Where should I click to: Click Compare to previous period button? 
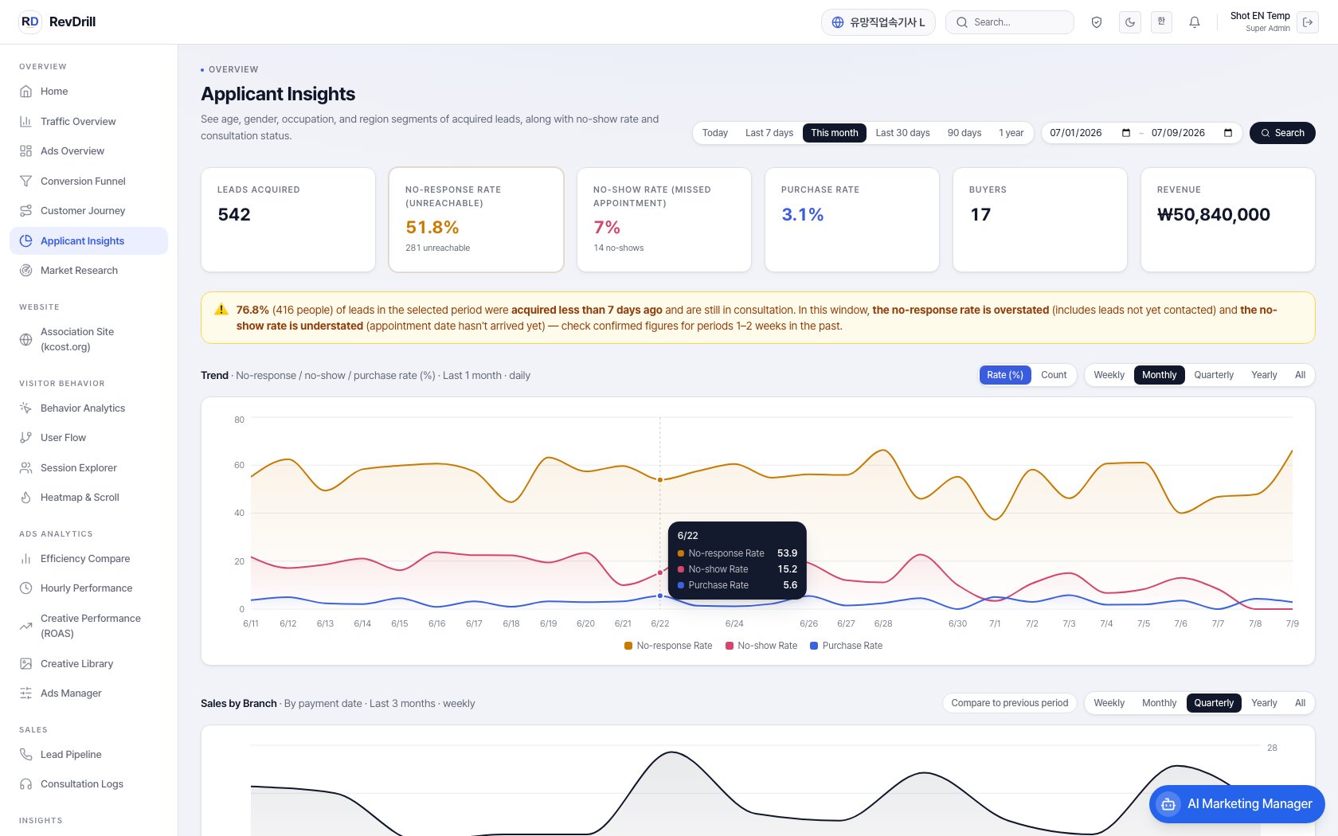[x=1010, y=703]
